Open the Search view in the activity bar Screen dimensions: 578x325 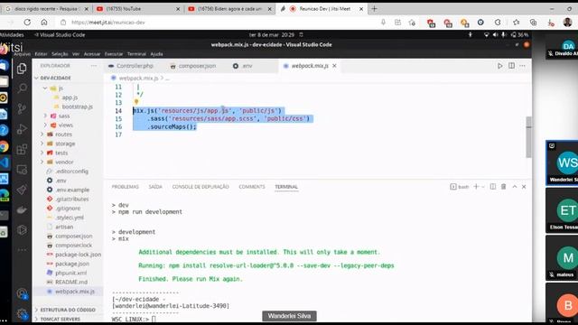22,88
